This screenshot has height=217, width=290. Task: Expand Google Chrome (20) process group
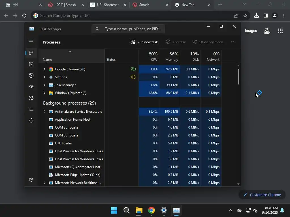coord(44,69)
